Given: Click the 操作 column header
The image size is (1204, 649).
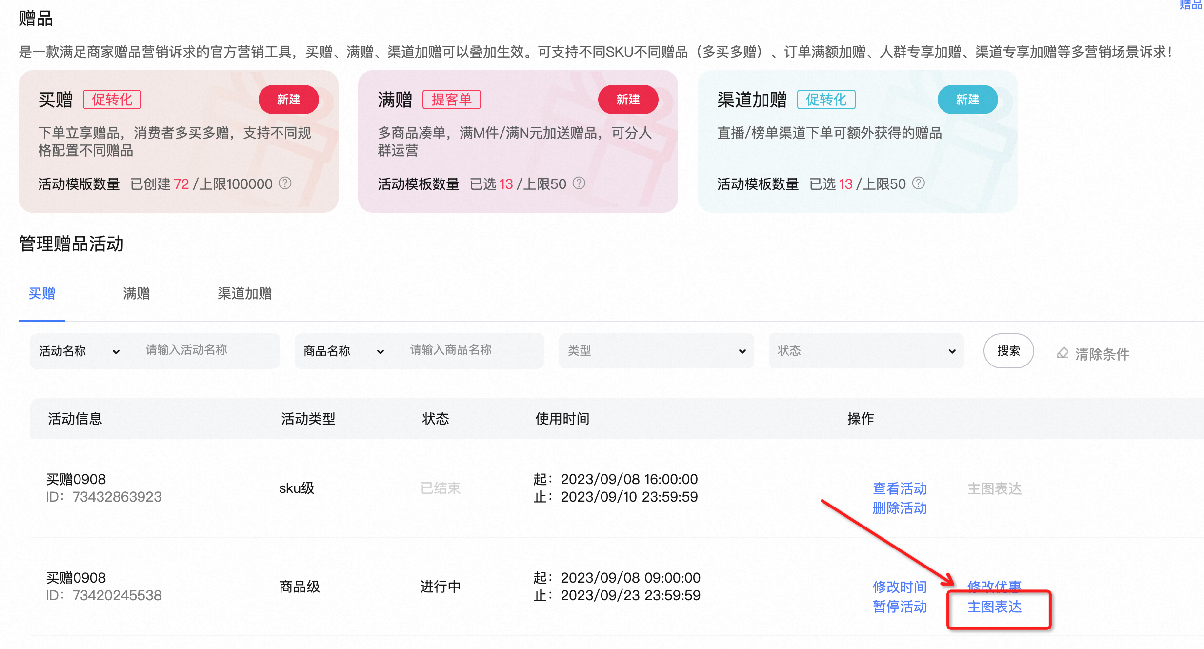Looking at the screenshot, I should pos(861,419).
